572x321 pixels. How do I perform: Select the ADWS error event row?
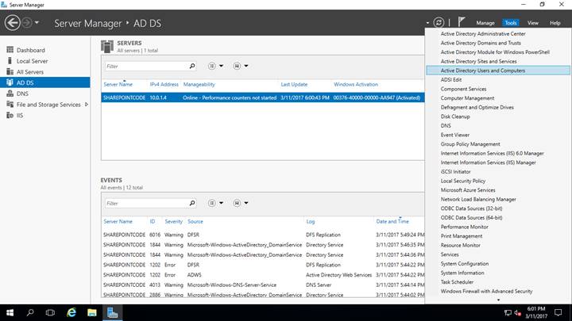(263, 275)
